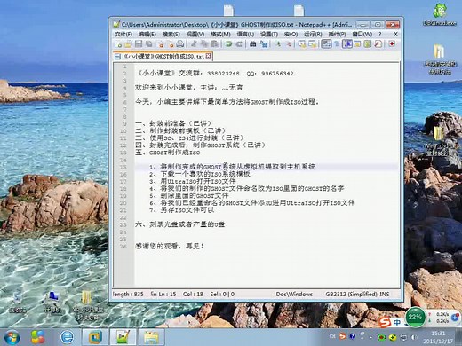This screenshot has width=462, height=346.
Task: Click the Close document toolbar icon
Action: point(161,44)
